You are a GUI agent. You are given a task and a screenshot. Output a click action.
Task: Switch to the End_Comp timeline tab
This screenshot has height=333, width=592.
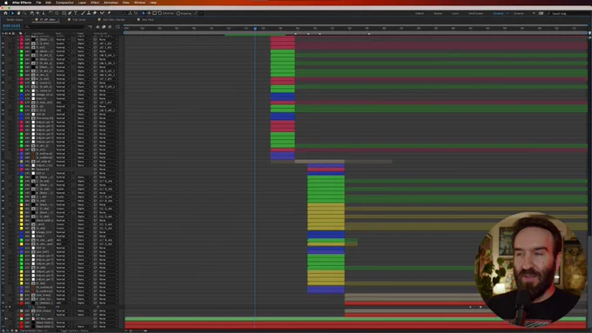click(79, 20)
